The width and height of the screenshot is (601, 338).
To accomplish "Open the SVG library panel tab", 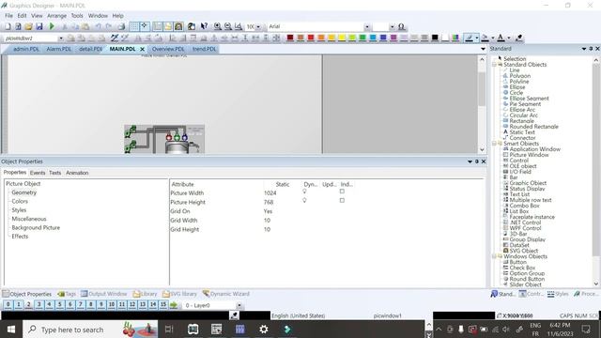I will (x=179, y=294).
